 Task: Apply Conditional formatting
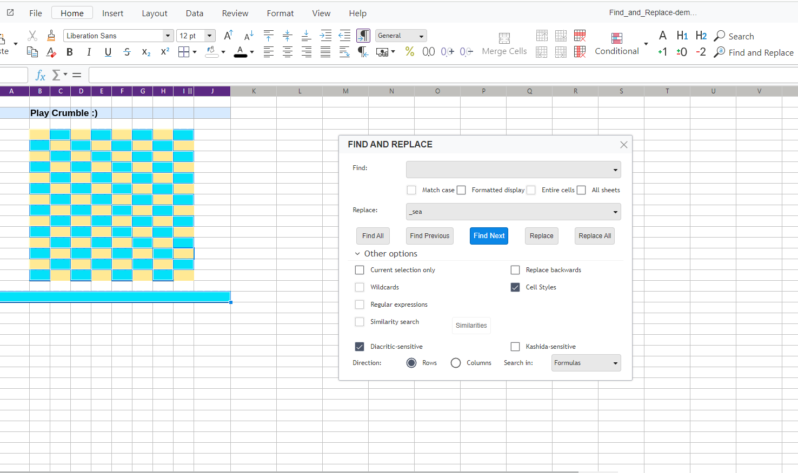pyautogui.click(x=616, y=43)
